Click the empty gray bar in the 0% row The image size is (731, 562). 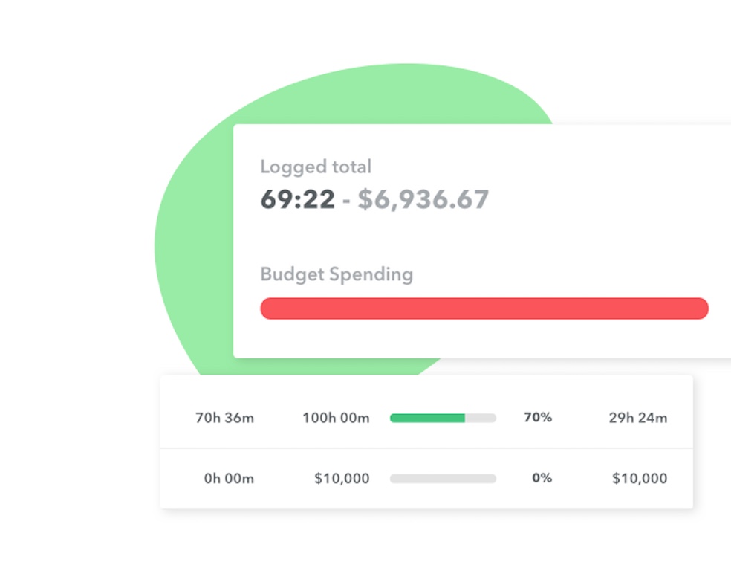(443, 479)
